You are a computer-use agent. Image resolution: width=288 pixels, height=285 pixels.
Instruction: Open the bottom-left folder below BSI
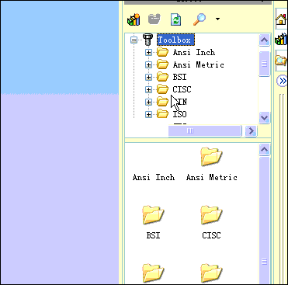(153, 273)
